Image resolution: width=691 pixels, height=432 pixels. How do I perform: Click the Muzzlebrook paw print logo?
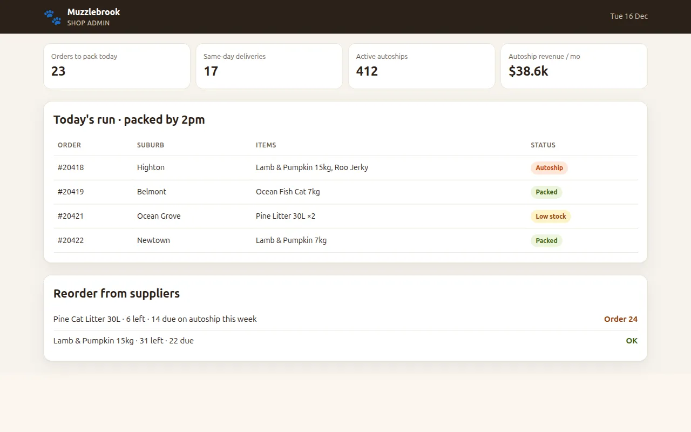pos(53,17)
